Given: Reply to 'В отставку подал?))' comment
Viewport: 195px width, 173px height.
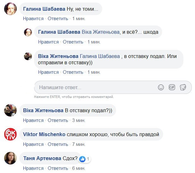Looking at the screenshot, I should [58, 120].
